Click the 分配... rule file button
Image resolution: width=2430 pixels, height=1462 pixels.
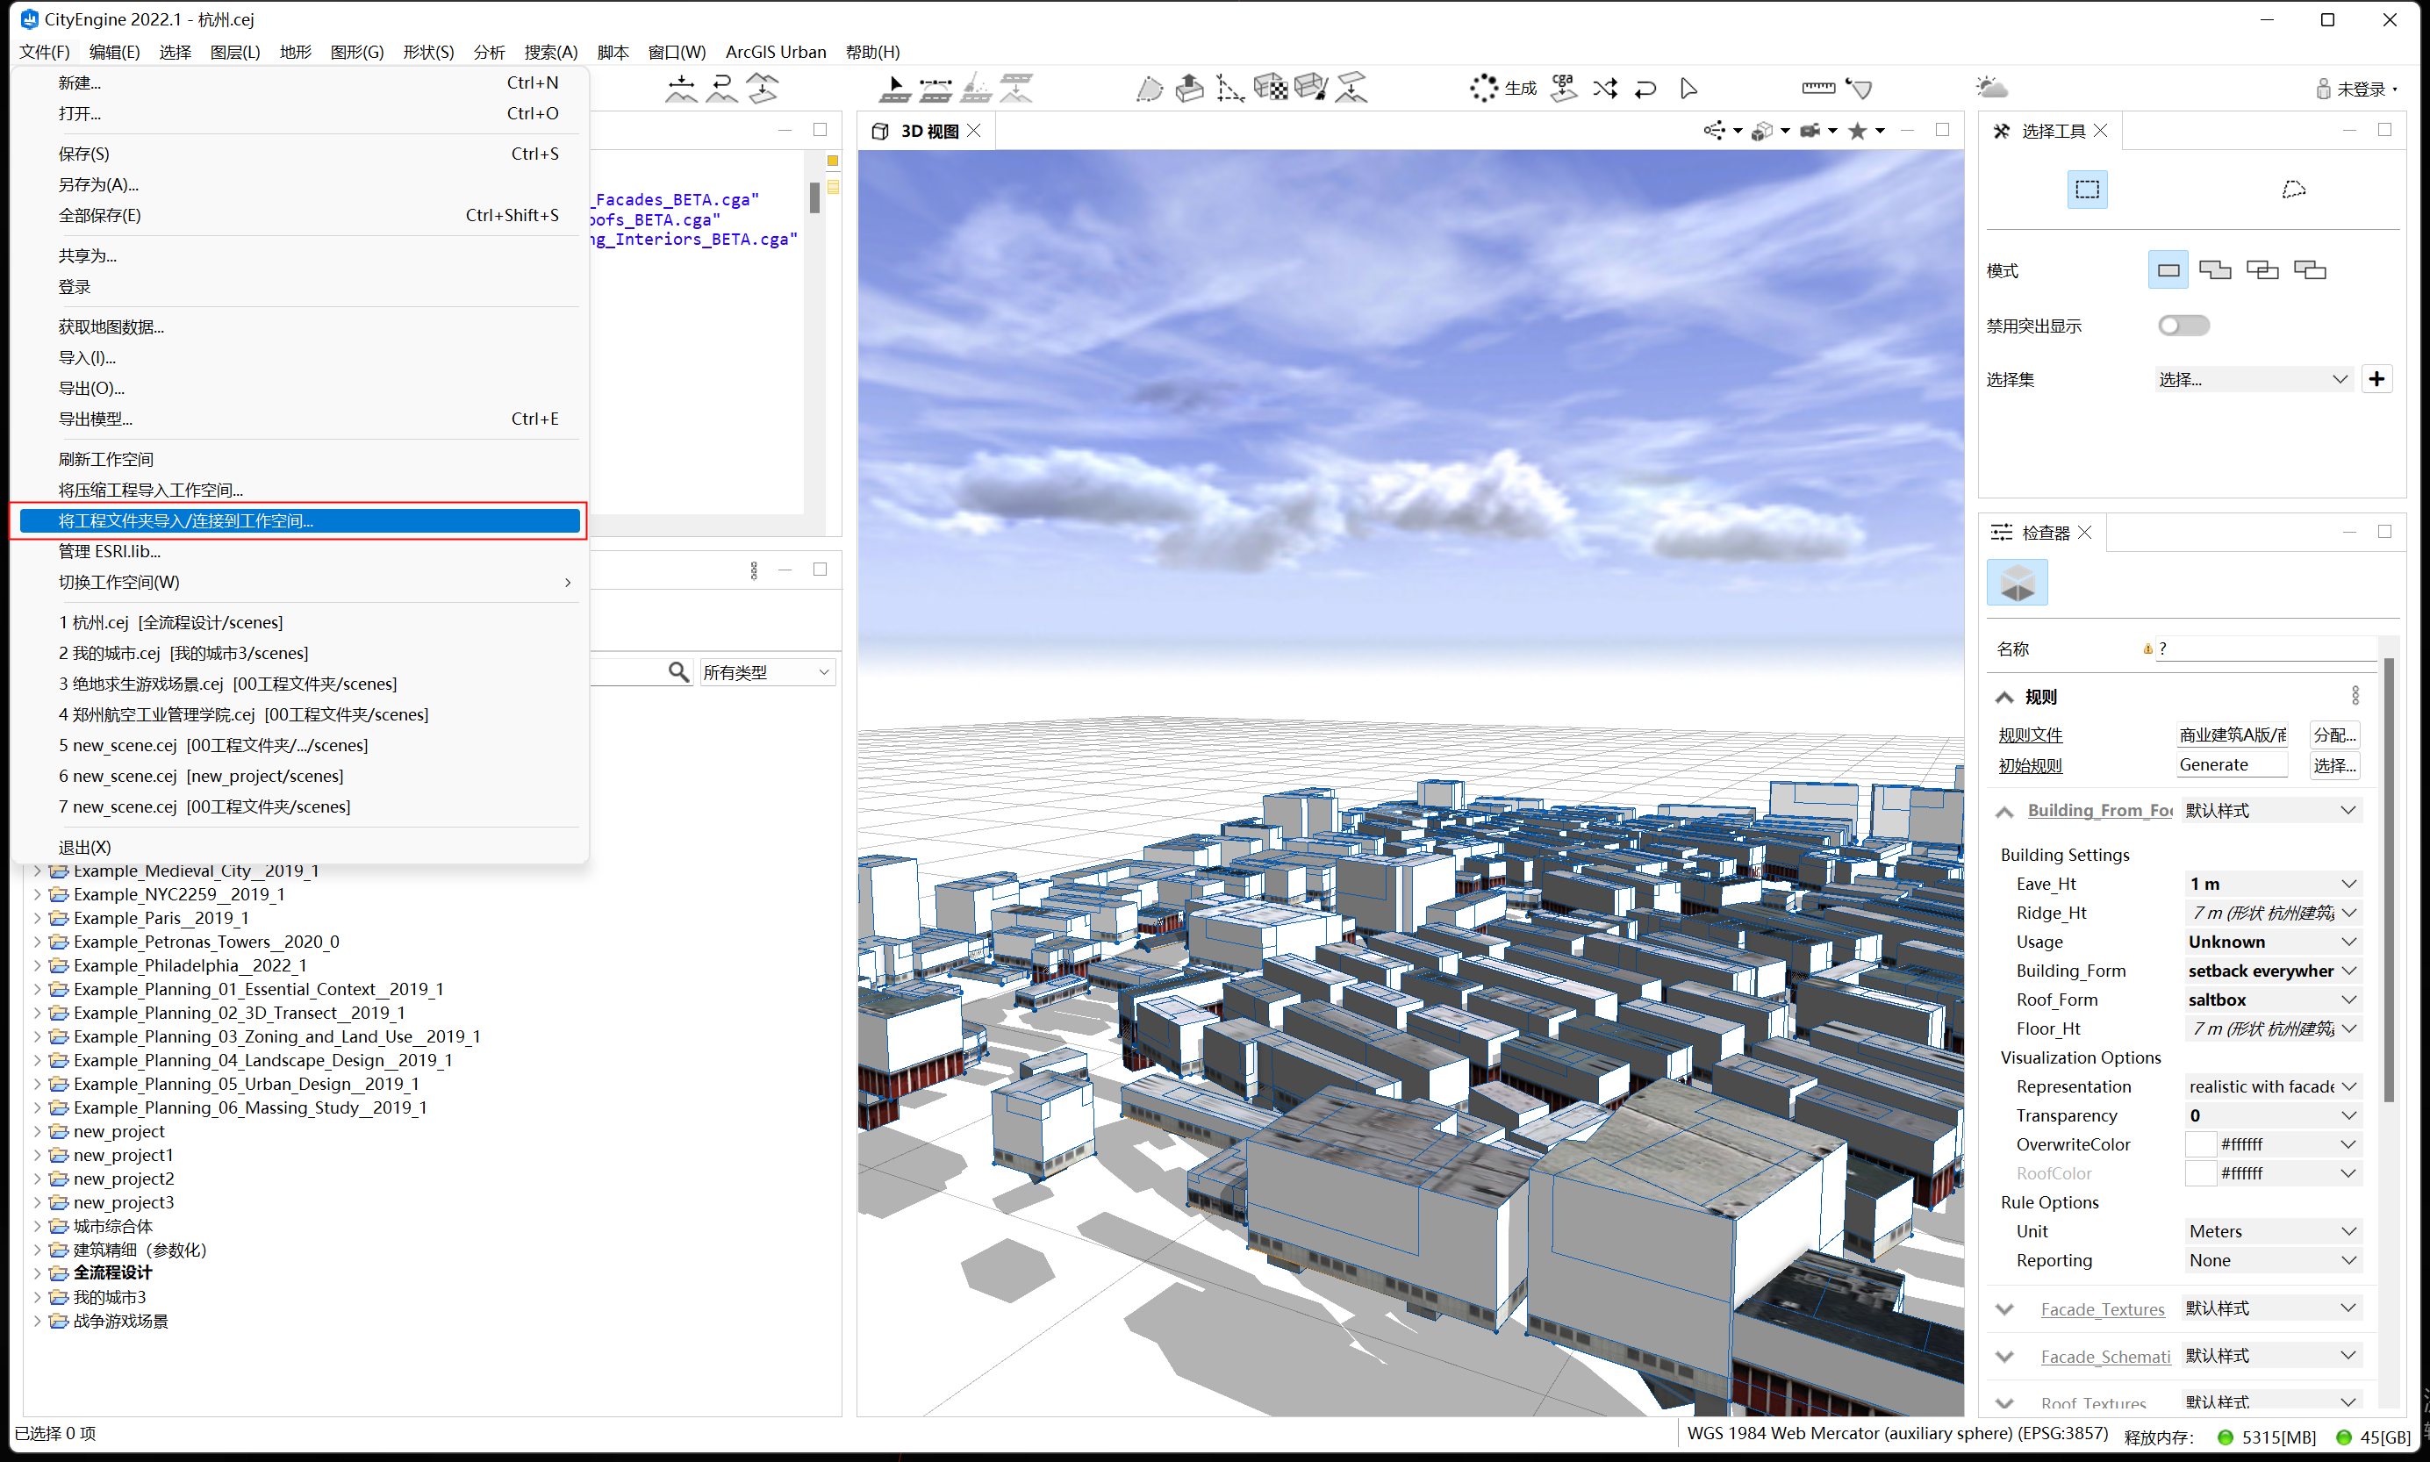(2333, 735)
